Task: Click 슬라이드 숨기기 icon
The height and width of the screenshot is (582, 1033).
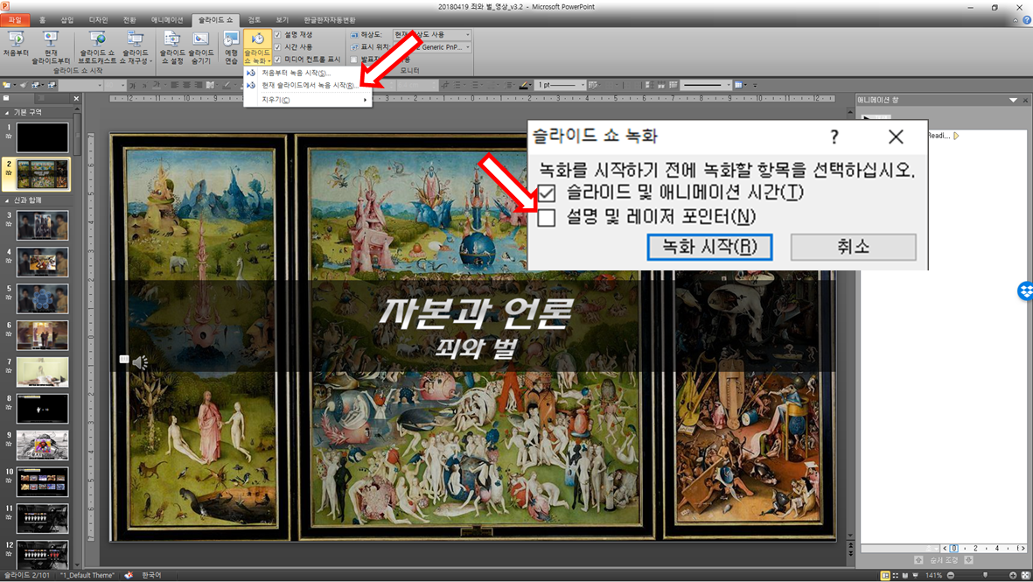Action: (x=201, y=47)
